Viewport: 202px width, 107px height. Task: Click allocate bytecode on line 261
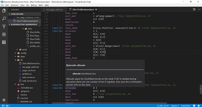click(x=71, y=88)
